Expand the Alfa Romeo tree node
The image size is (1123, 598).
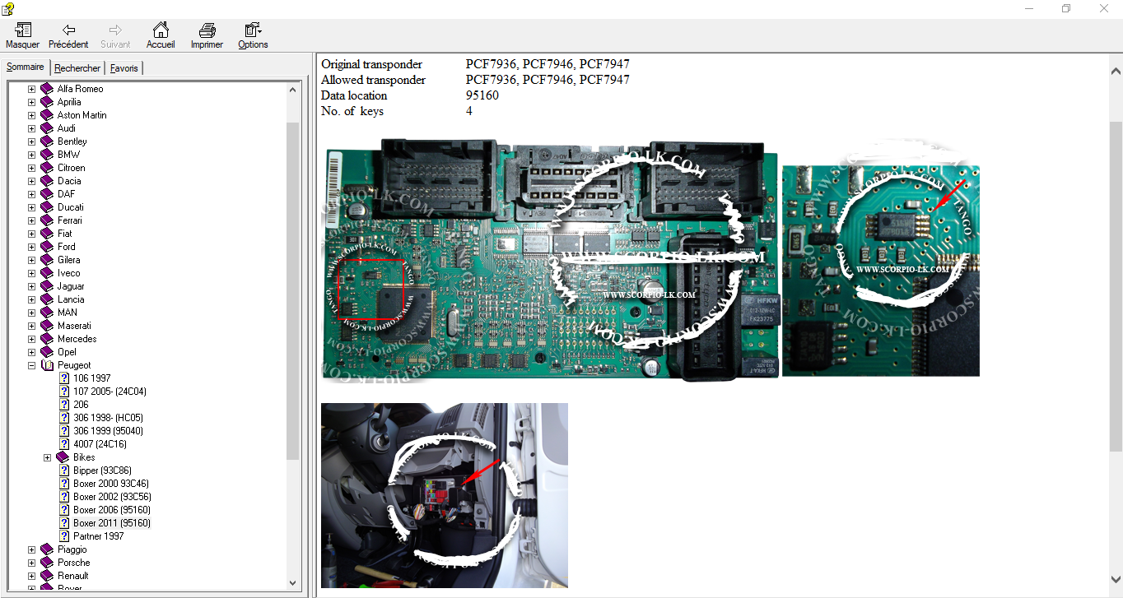tap(31, 89)
